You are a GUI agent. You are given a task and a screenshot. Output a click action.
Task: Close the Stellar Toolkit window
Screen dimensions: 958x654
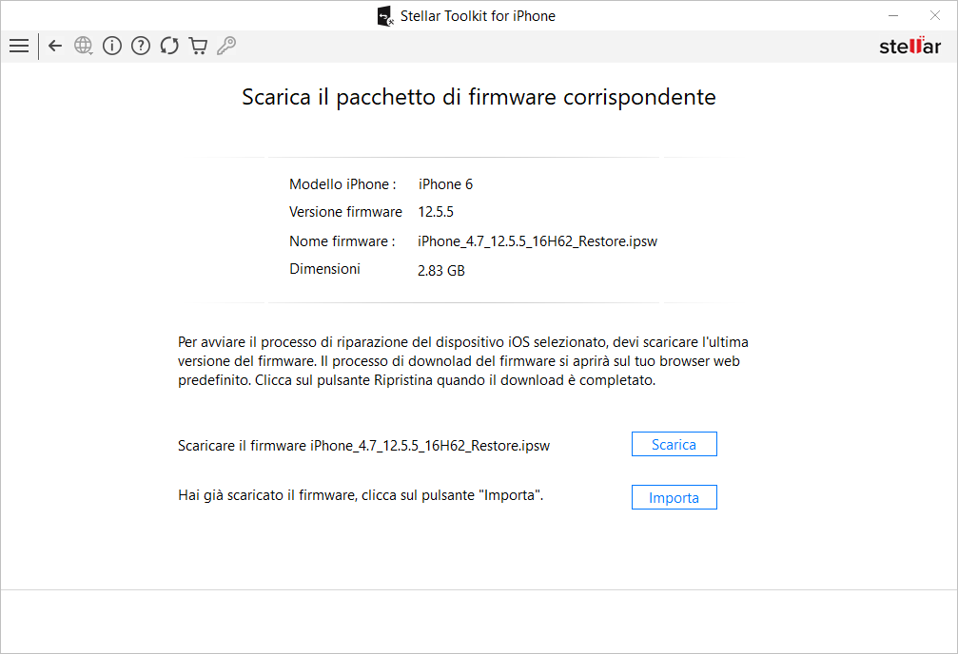tap(935, 15)
